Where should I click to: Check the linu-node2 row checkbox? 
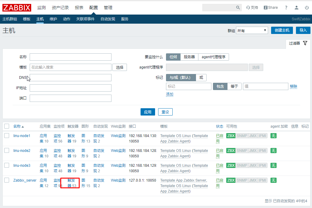[x=7, y=150]
